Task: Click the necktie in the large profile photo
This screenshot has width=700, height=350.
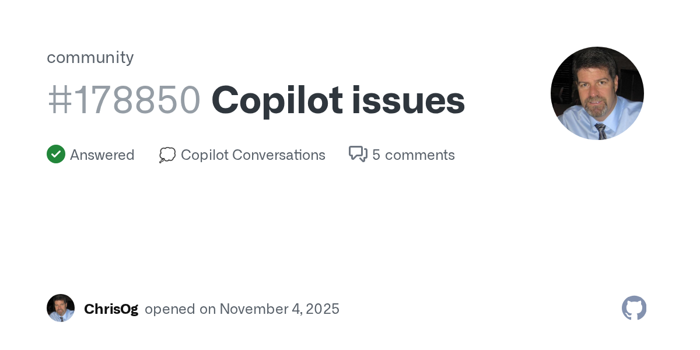Action: (601, 131)
